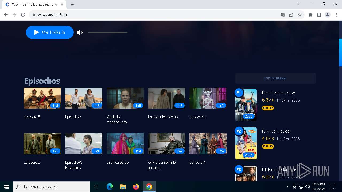Click Episodio 4: Forasteros title
Screen dimensions: 342x192
[x=73, y=165]
